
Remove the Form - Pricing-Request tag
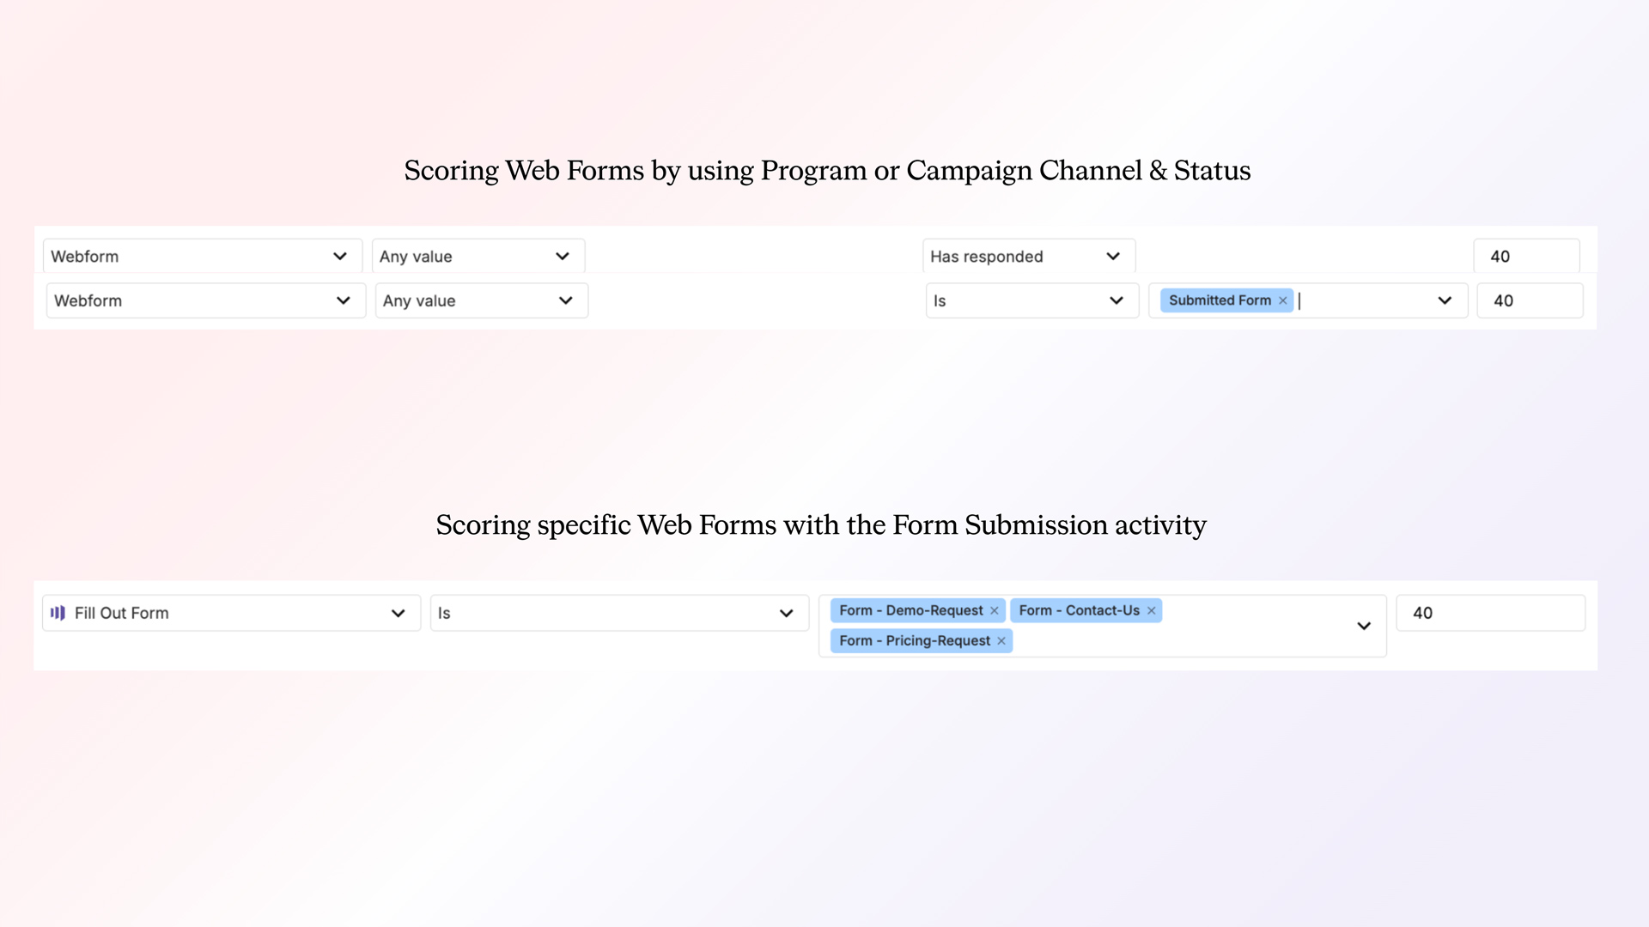pyautogui.click(x=1000, y=640)
